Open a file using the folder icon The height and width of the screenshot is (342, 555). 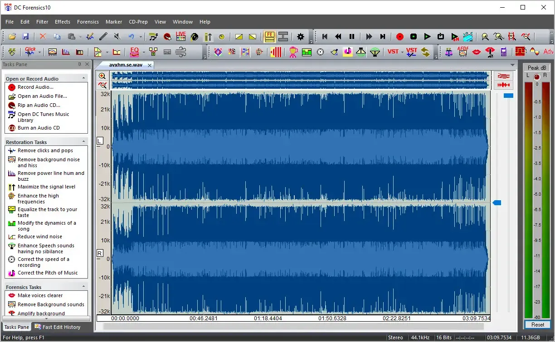pyautogui.click(x=12, y=37)
